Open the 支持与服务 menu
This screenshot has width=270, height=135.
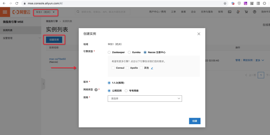pyautogui.click(x=207, y=12)
